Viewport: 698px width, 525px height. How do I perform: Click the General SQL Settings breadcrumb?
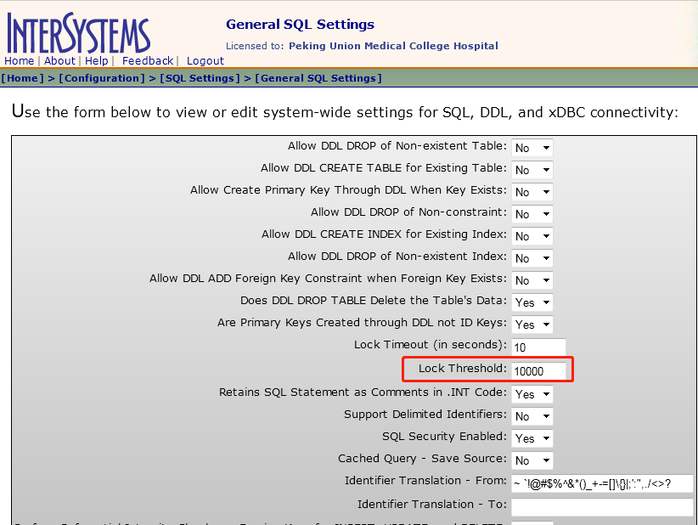[x=318, y=78]
